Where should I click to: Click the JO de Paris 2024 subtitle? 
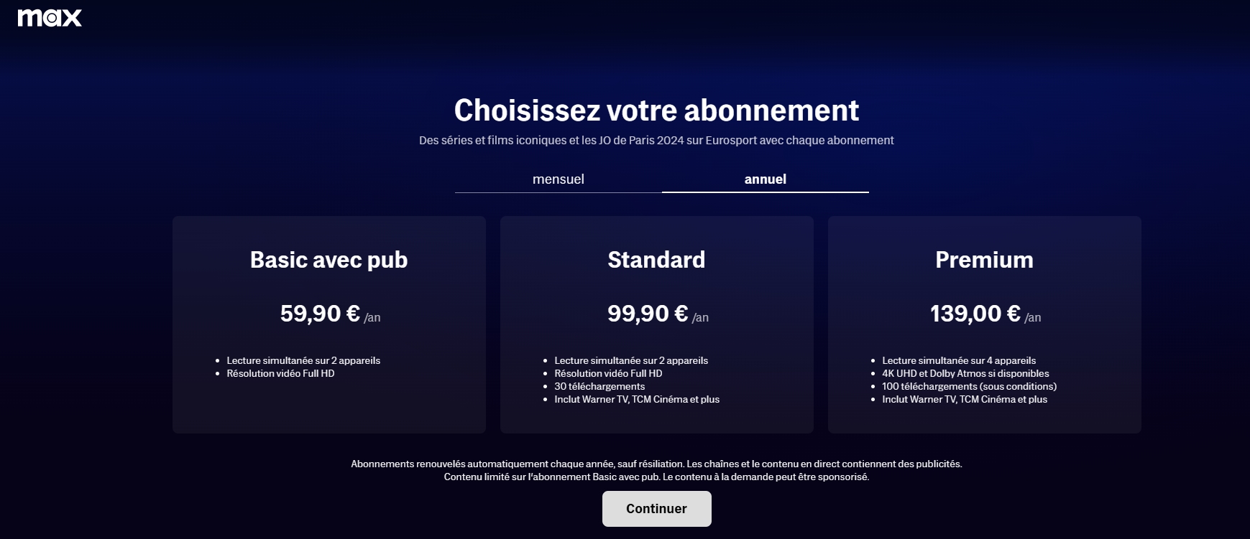tap(656, 141)
